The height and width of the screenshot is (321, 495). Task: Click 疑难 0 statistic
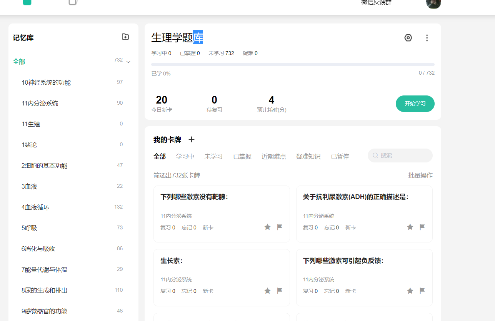(x=250, y=53)
